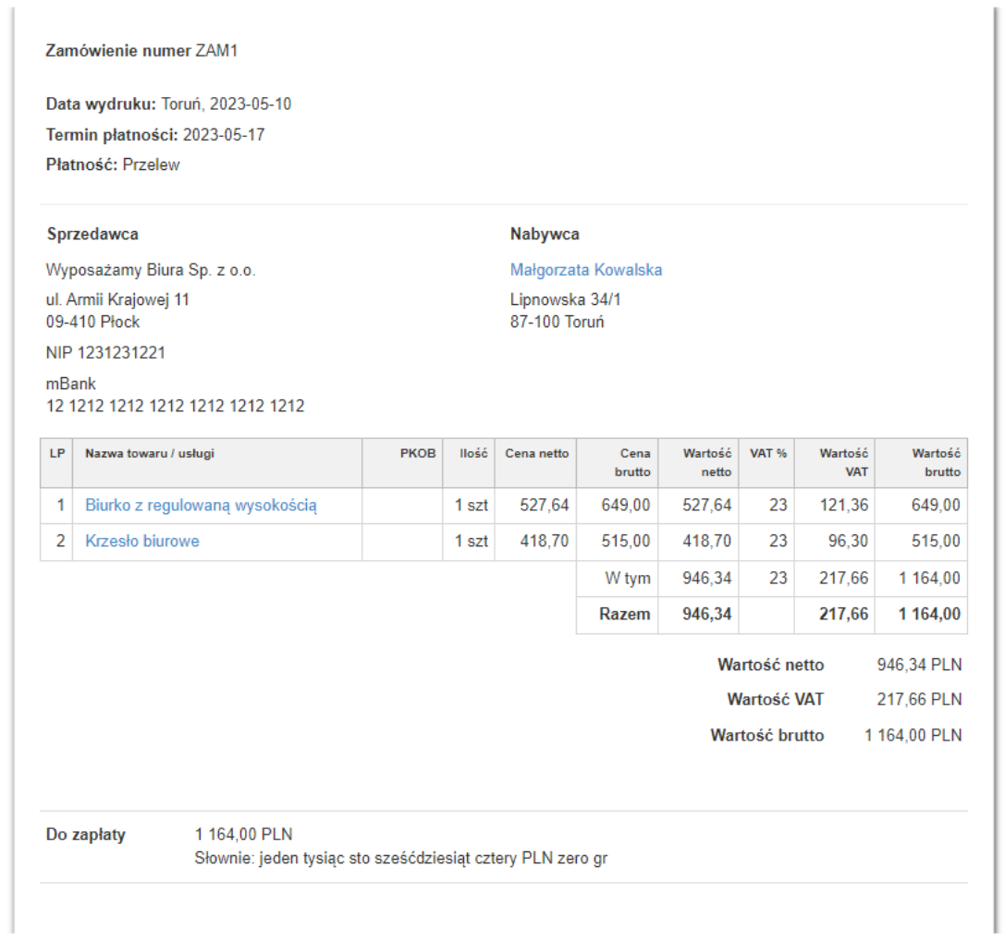
Task: Click the Wartość VAT 217,66 PLN amount
Action: (x=919, y=700)
